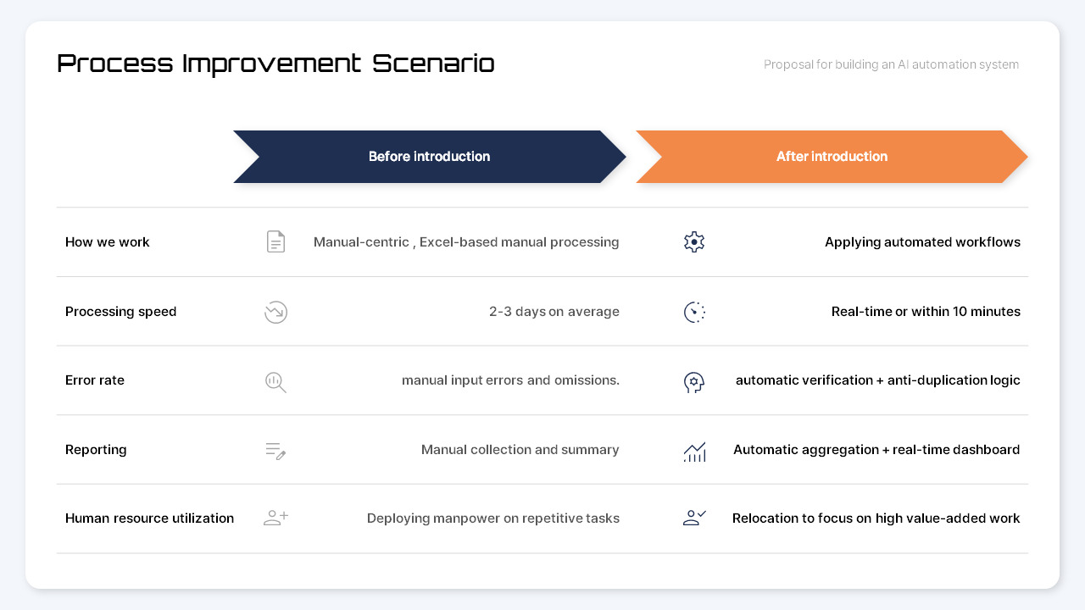Click the Processing speed row label
This screenshot has width=1085, height=610.
point(120,312)
